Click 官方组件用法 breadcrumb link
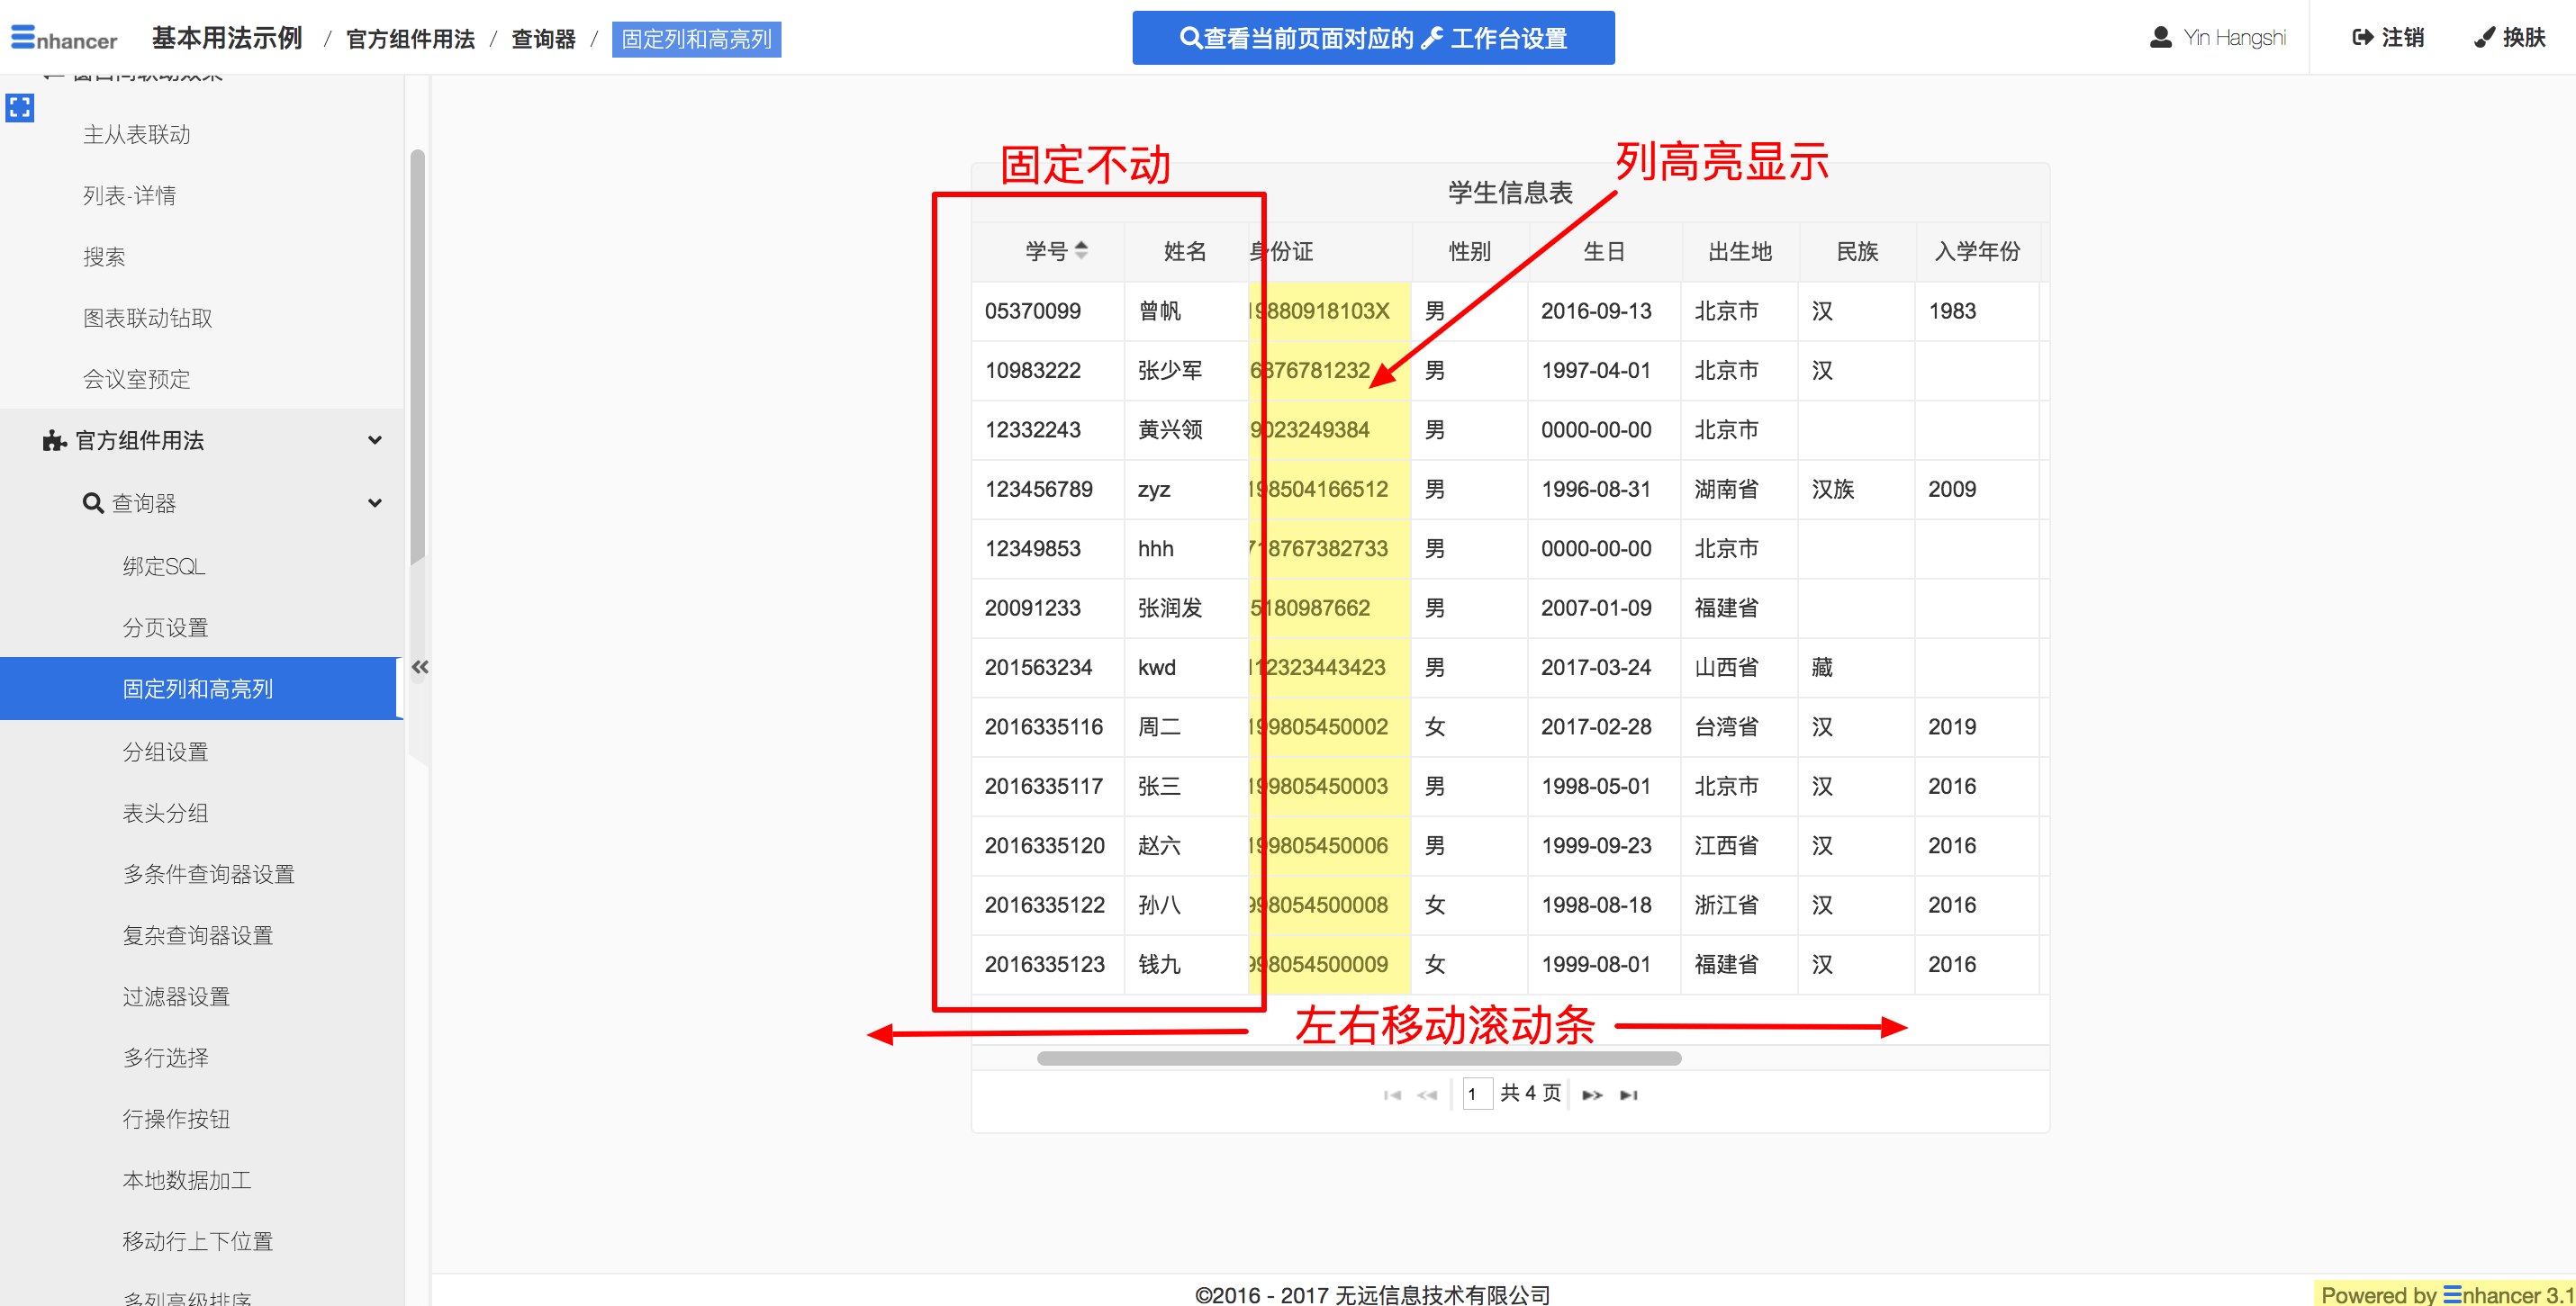The height and width of the screenshot is (1306, 2576). click(410, 39)
